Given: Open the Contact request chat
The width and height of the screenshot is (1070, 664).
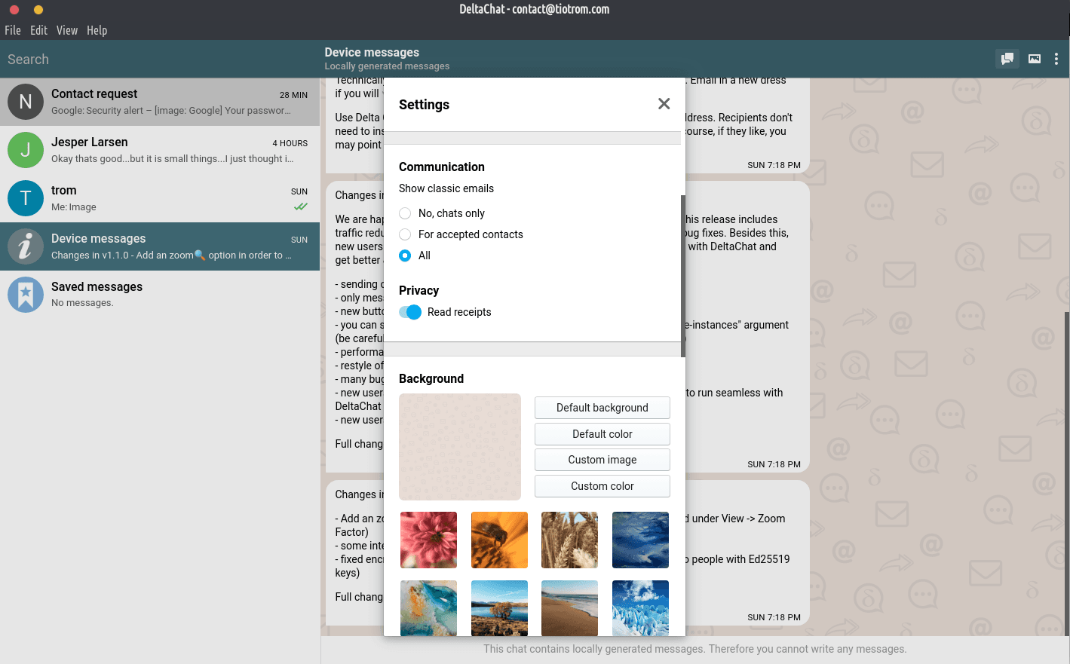Looking at the screenshot, I should (x=160, y=102).
